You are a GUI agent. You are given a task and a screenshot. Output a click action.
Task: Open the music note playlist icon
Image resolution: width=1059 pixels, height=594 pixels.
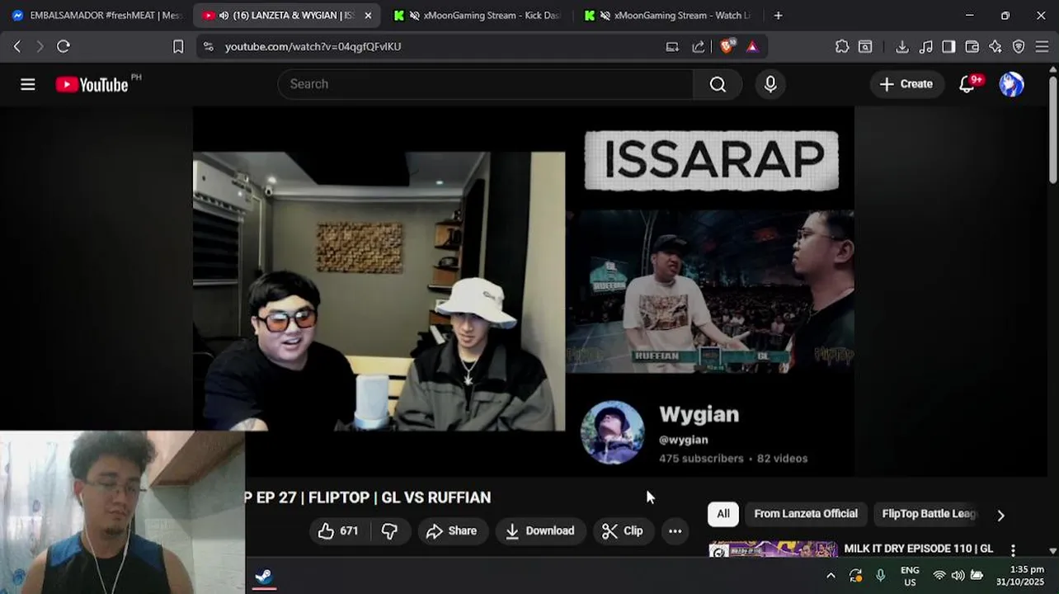coord(925,46)
